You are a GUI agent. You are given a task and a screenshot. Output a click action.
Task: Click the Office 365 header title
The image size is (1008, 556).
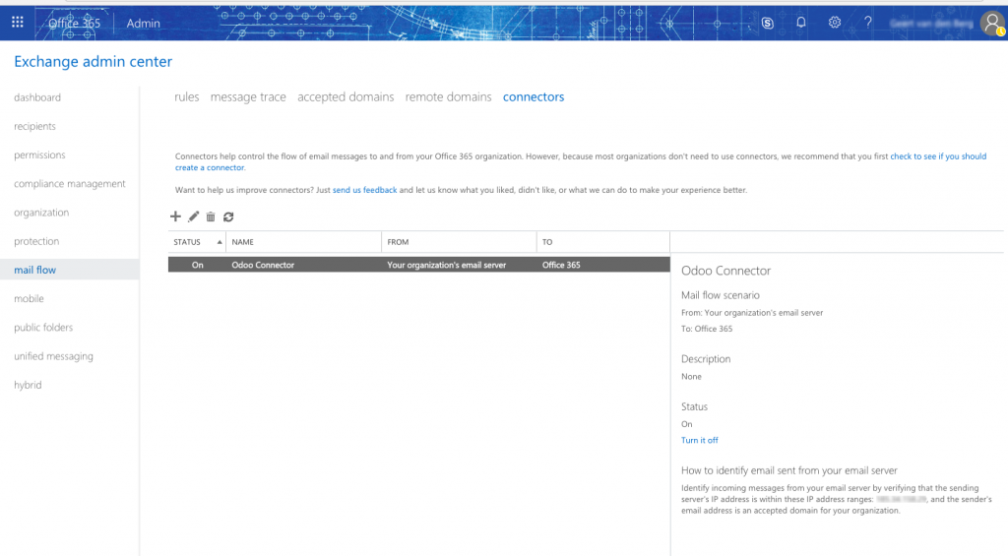(75, 24)
